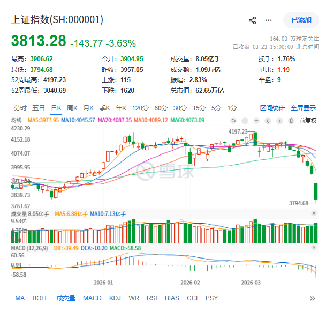The image size is (326, 310).
Task: Toggle the BIAS indicator
Action: [172, 298]
